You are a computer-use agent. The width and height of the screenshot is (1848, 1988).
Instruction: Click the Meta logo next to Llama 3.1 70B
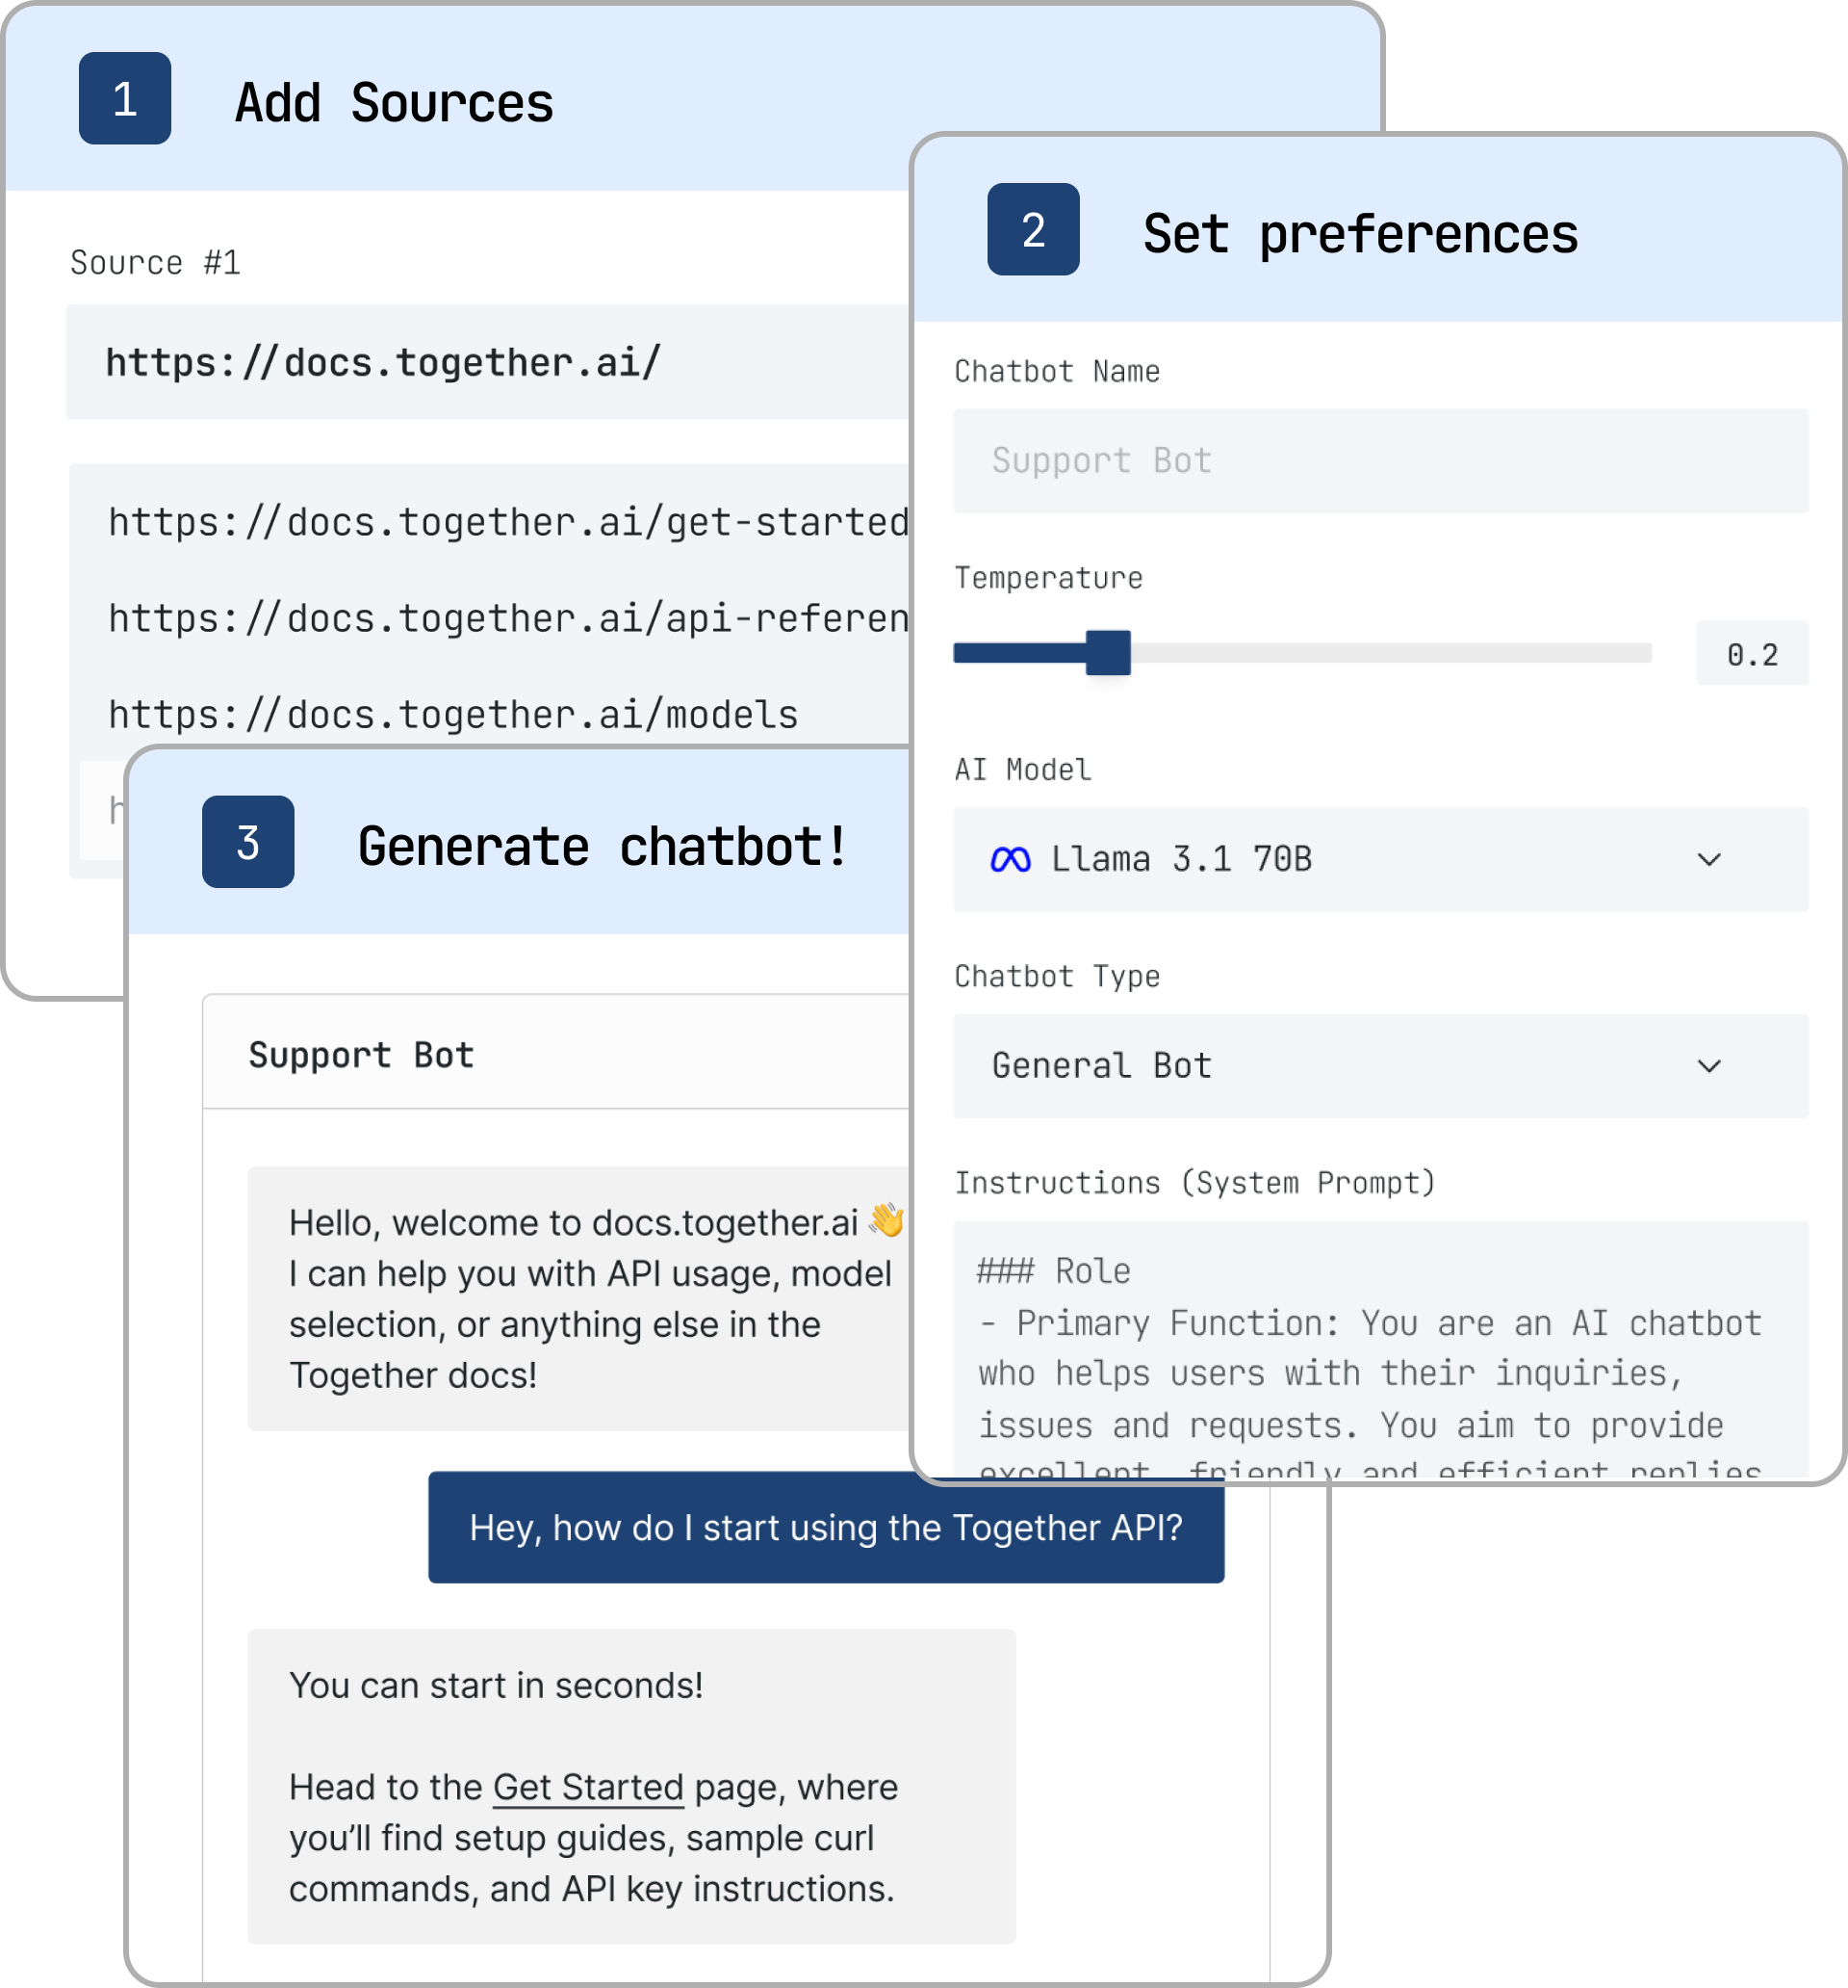pos(1013,858)
